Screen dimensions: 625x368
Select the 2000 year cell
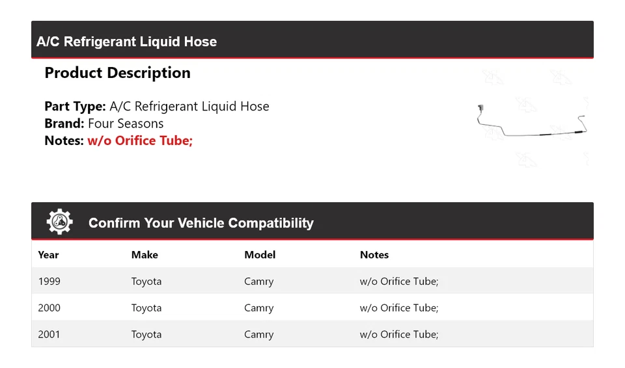[x=49, y=308]
